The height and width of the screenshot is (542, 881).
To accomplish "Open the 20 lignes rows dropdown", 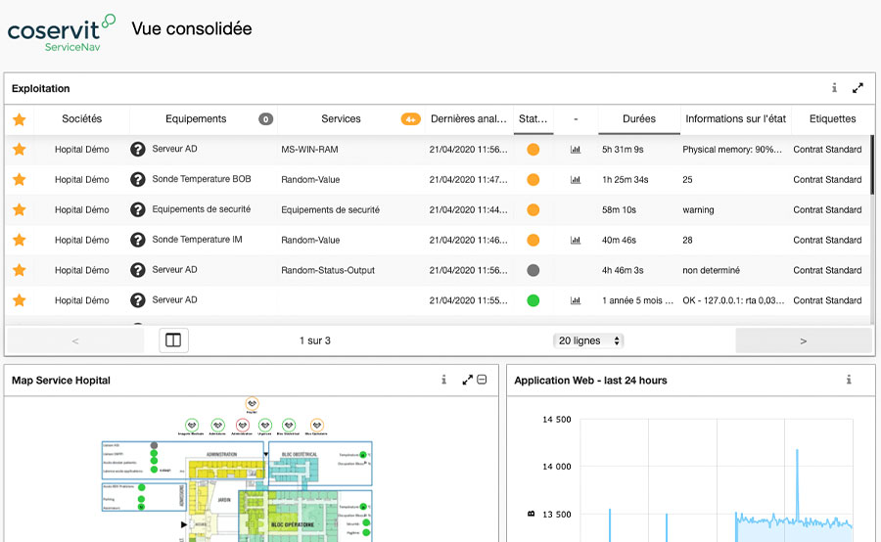I will click(588, 340).
